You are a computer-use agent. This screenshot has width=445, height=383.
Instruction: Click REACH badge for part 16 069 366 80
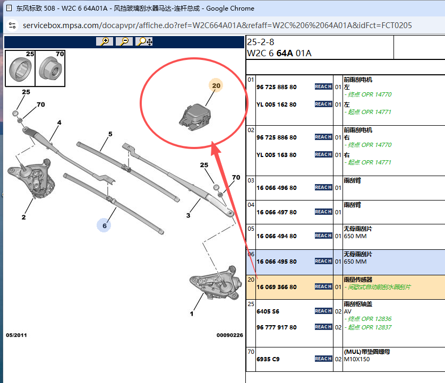323,287
